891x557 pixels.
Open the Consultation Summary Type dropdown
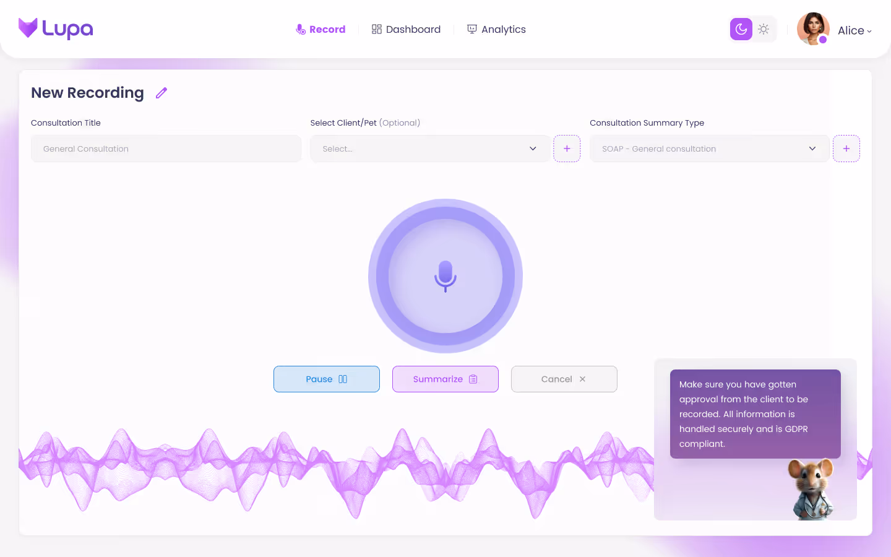tap(709, 149)
